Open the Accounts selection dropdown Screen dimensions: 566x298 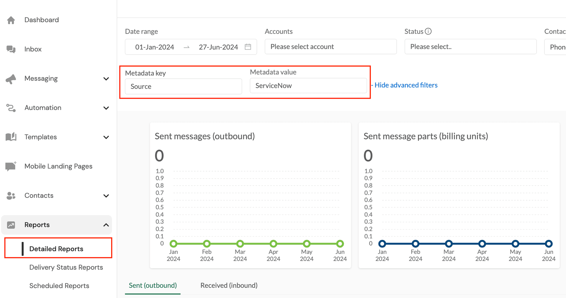330,47
